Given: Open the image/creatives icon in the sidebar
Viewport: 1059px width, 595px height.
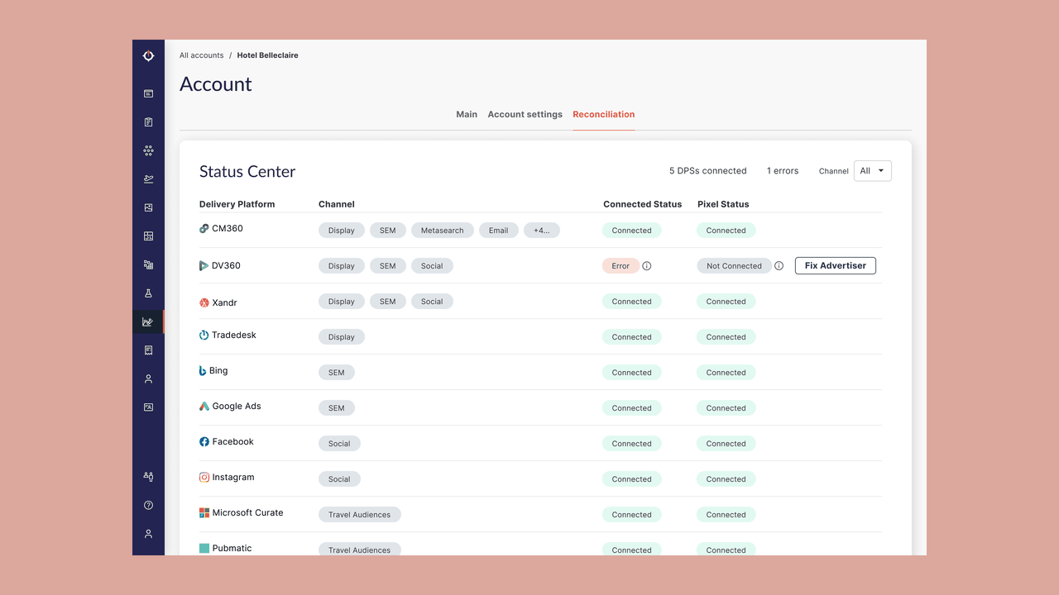Looking at the screenshot, I should tap(148, 207).
